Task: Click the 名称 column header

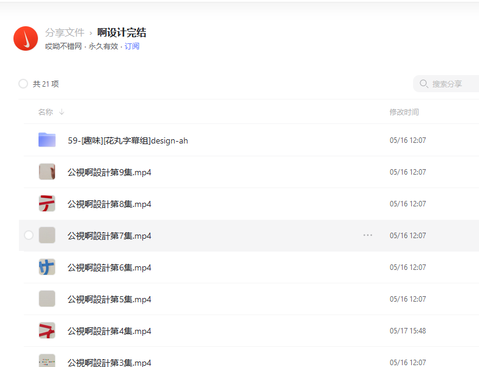Action: point(45,112)
